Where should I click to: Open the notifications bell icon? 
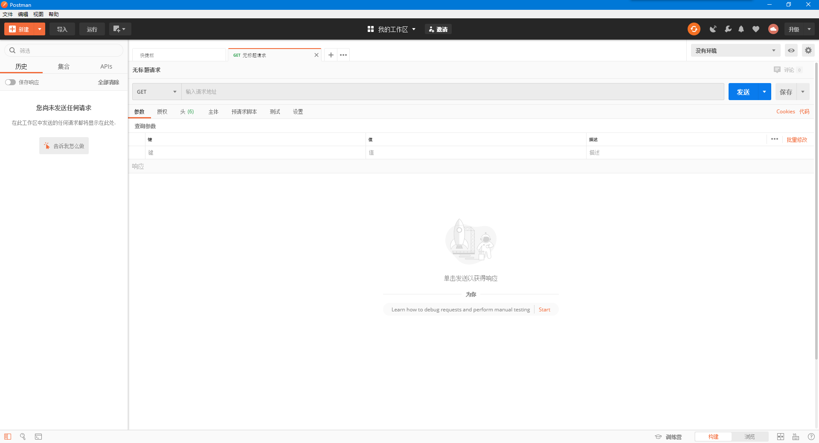741,29
